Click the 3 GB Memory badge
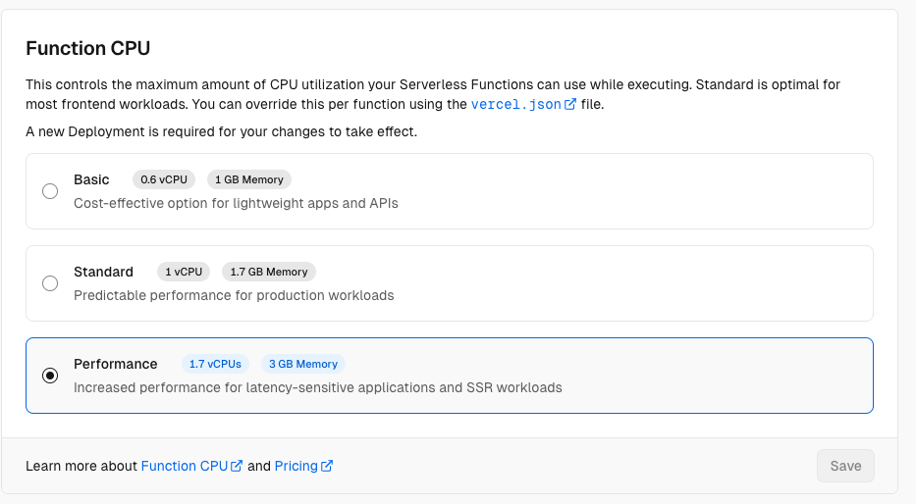 (x=303, y=364)
